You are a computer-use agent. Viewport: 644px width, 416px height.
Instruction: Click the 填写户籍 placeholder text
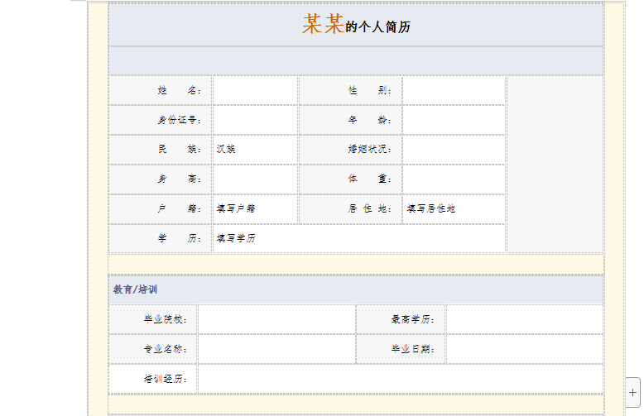point(236,208)
